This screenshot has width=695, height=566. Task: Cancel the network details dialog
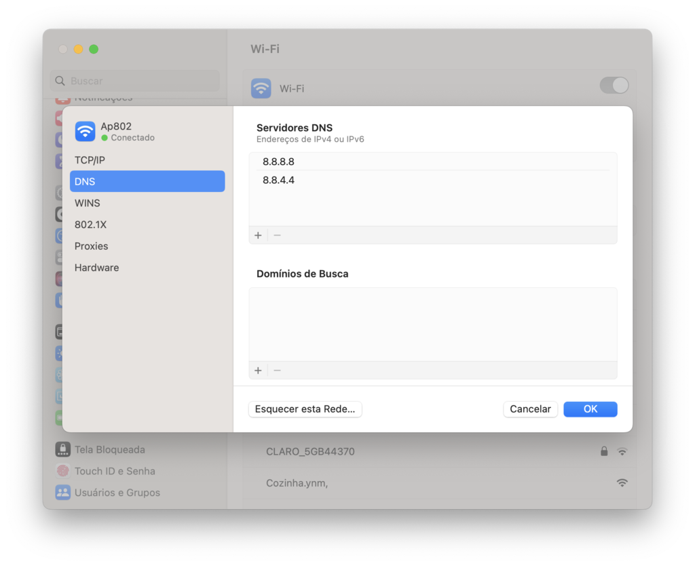coord(530,409)
